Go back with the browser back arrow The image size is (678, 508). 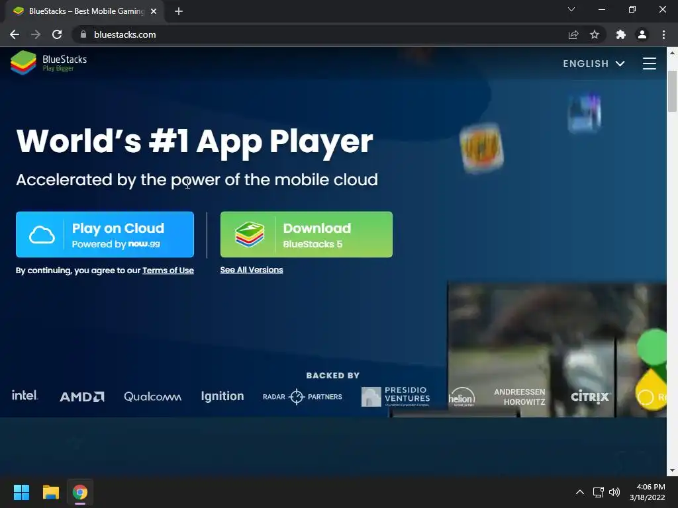tap(15, 34)
